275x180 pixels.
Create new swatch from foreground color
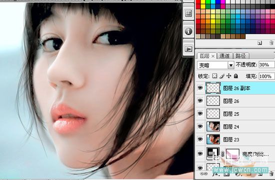(x=259, y=42)
